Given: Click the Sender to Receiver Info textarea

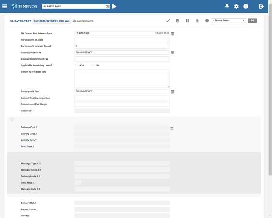Looking at the screenshot, I should (x=122, y=79).
